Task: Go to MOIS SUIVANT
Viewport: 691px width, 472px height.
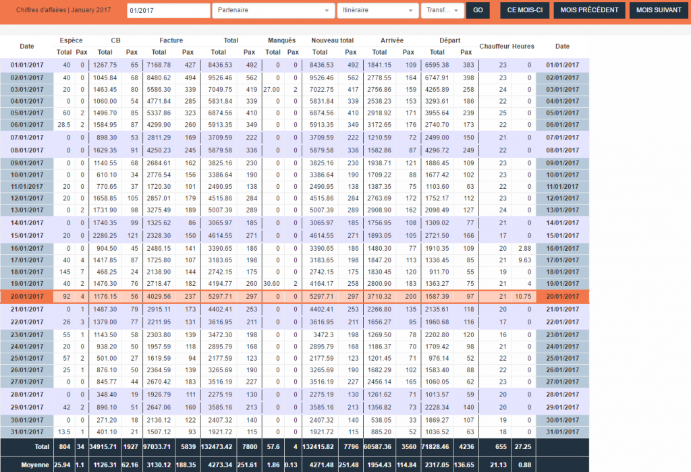Action: [659, 10]
